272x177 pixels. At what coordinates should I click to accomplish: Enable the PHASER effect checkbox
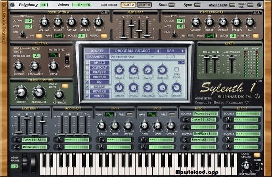click(87, 72)
